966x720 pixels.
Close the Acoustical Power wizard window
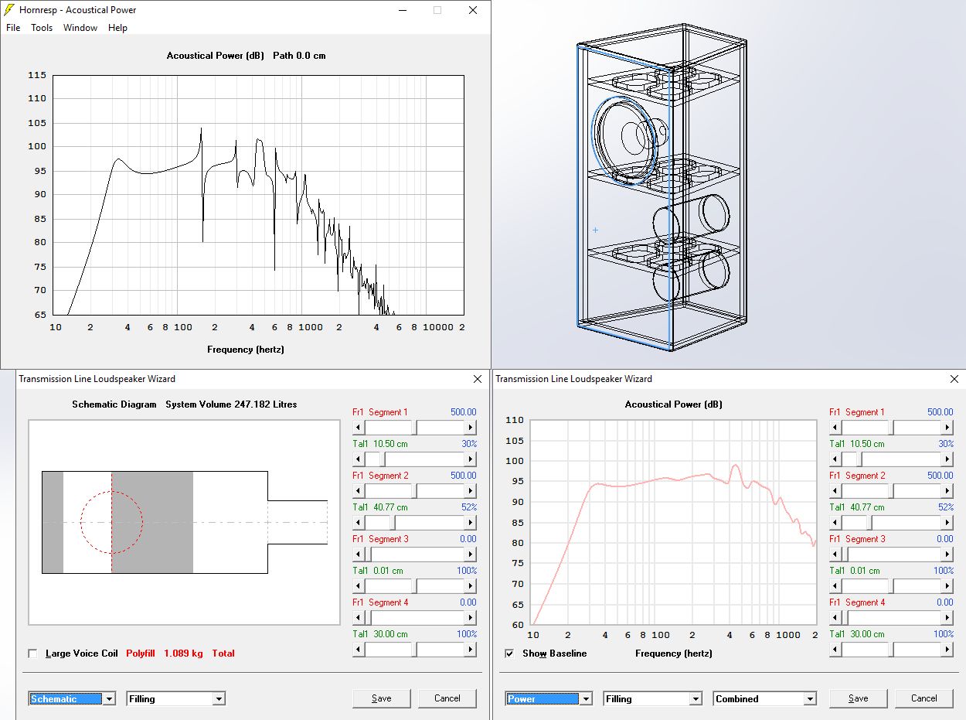point(954,379)
